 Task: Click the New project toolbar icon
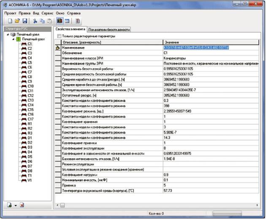9,21
